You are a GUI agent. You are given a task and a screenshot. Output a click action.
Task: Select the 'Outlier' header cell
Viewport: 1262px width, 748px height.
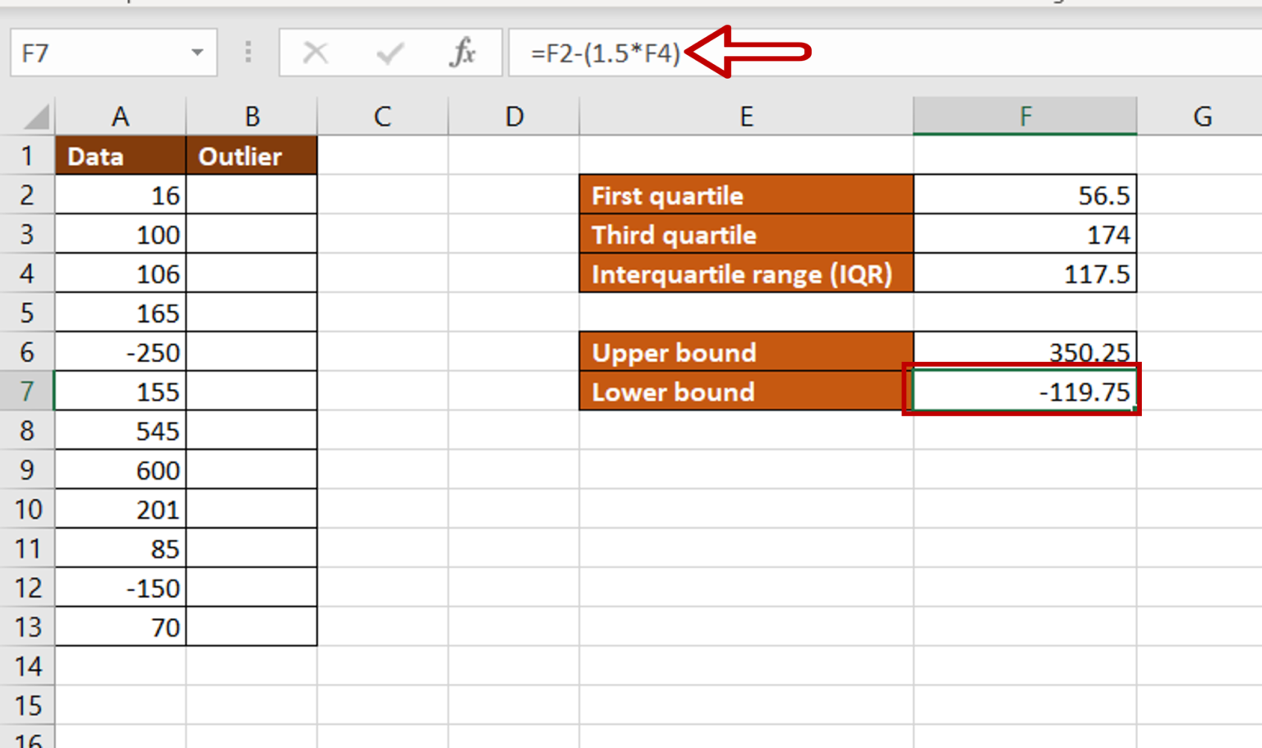tap(251, 156)
